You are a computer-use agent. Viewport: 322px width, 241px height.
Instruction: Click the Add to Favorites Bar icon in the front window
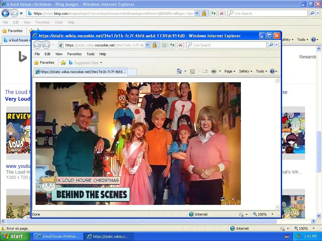(63, 63)
